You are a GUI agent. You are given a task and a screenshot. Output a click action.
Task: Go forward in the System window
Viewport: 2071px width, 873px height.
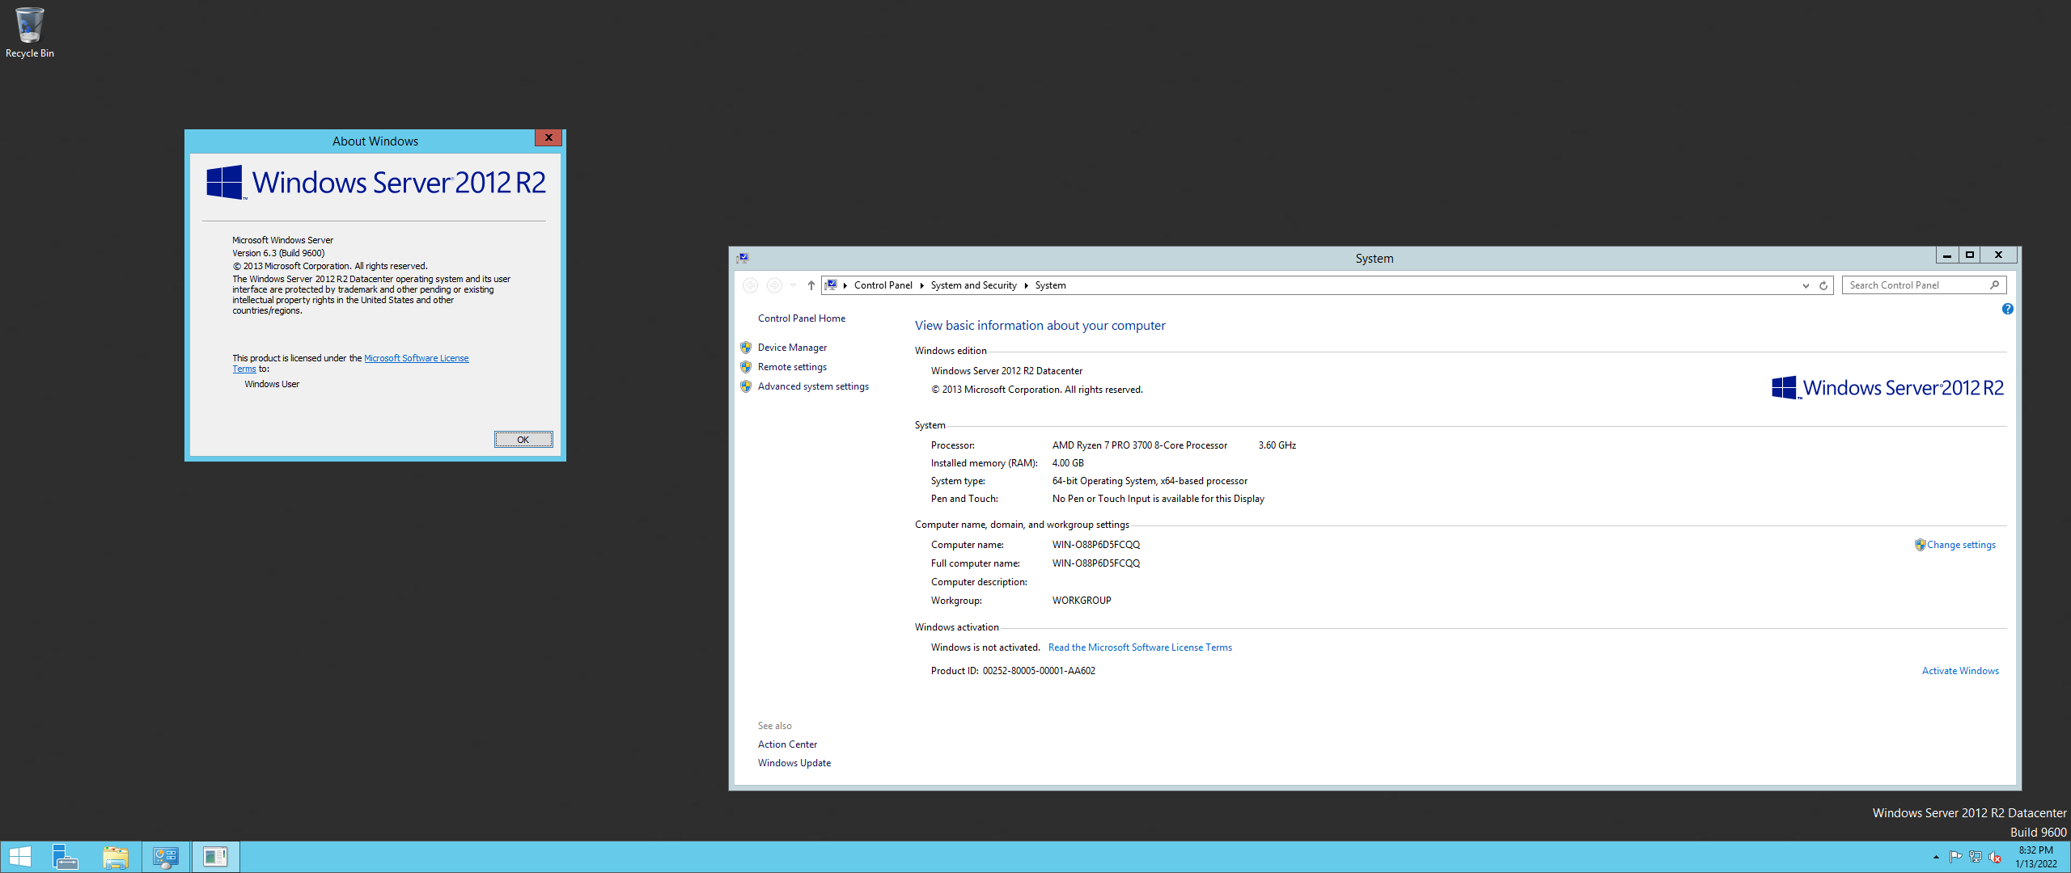tap(774, 285)
